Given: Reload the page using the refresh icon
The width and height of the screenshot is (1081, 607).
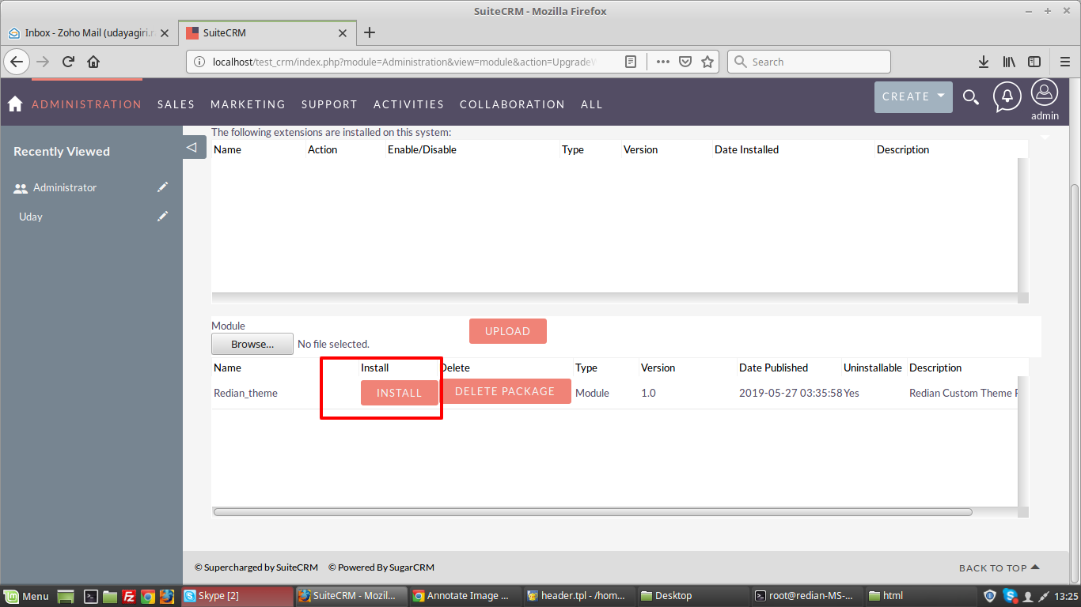Looking at the screenshot, I should 68,62.
